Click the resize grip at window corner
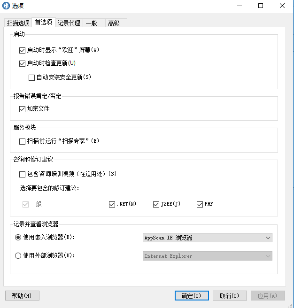The image size is (294, 308). 290,306
